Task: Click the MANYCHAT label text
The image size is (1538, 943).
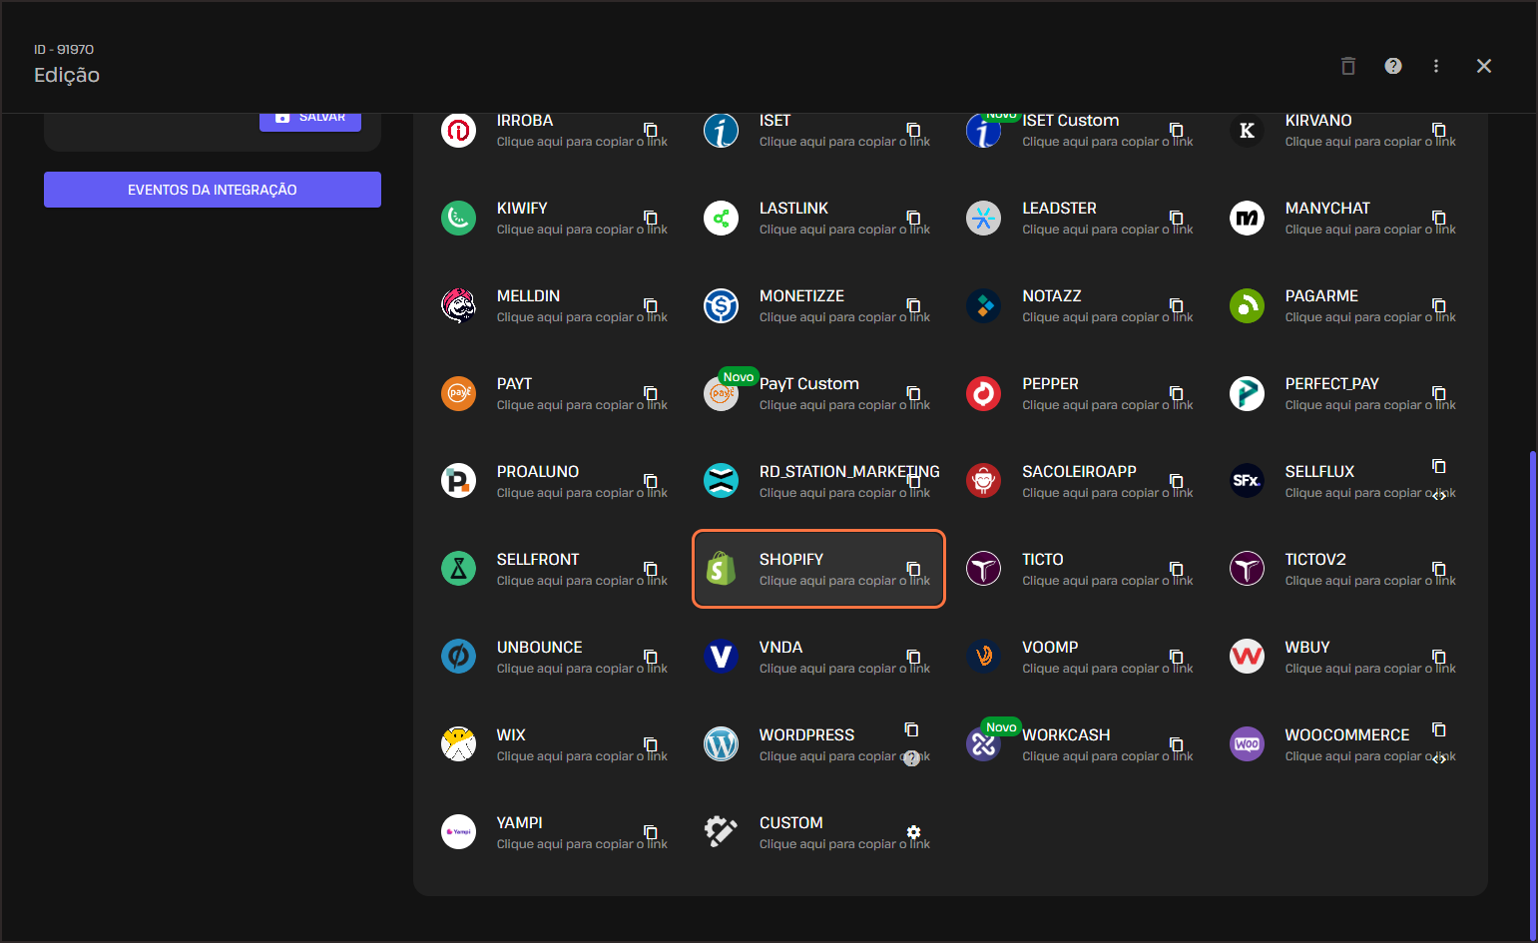Action: (1327, 209)
